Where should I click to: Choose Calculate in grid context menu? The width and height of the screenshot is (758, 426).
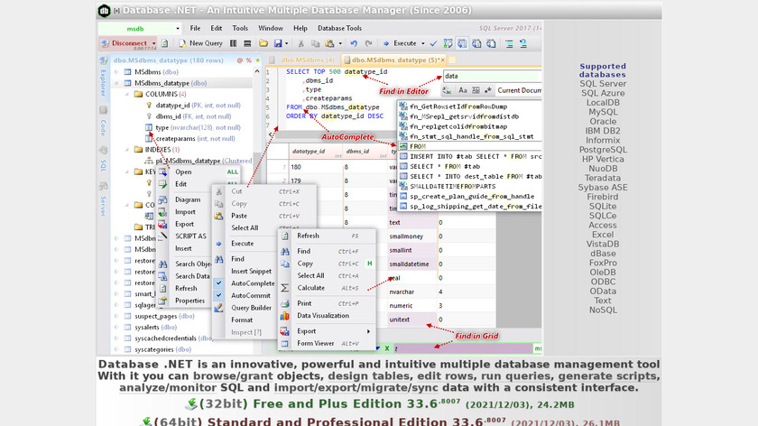(311, 288)
